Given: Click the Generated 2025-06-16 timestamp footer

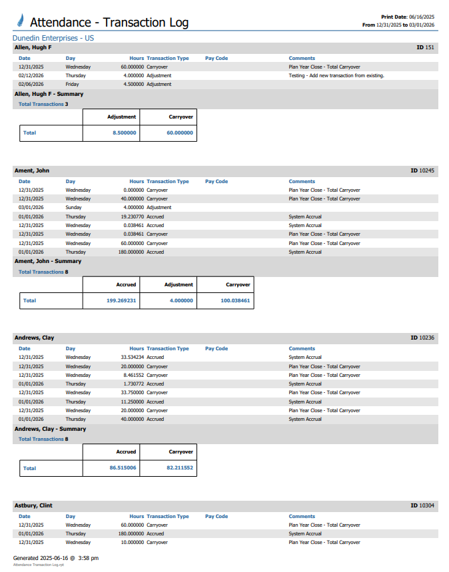Looking at the screenshot, I should (x=56, y=558).
